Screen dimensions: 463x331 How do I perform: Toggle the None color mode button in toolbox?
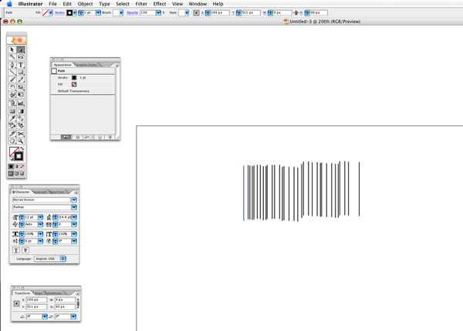(x=22, y=165)
